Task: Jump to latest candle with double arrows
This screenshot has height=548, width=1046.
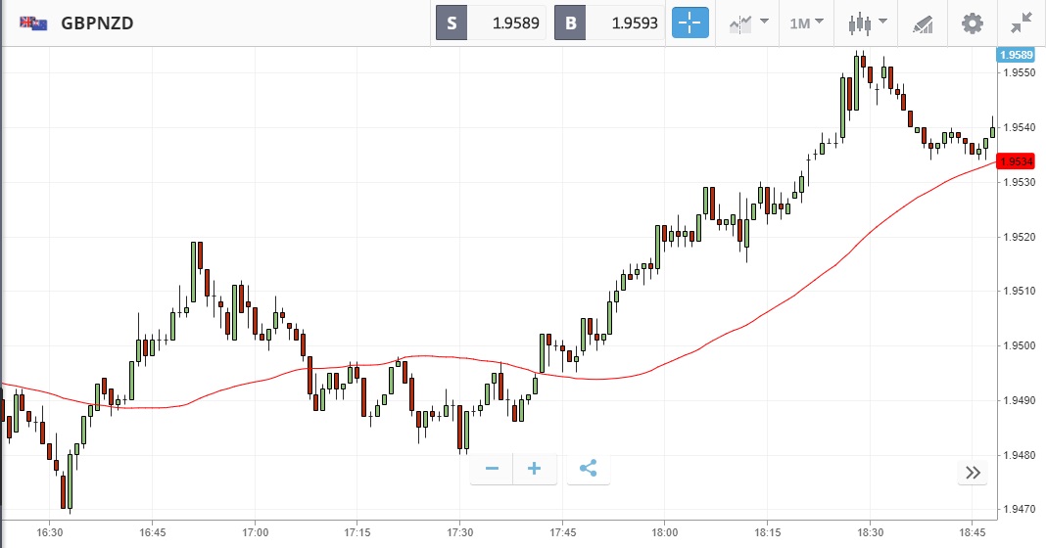Action: pyautogui.click(x=973, y=473)
